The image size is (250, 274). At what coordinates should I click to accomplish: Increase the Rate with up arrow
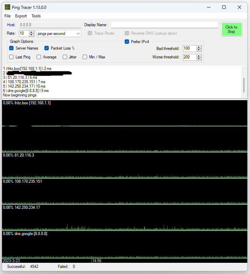tap(32, 32)
